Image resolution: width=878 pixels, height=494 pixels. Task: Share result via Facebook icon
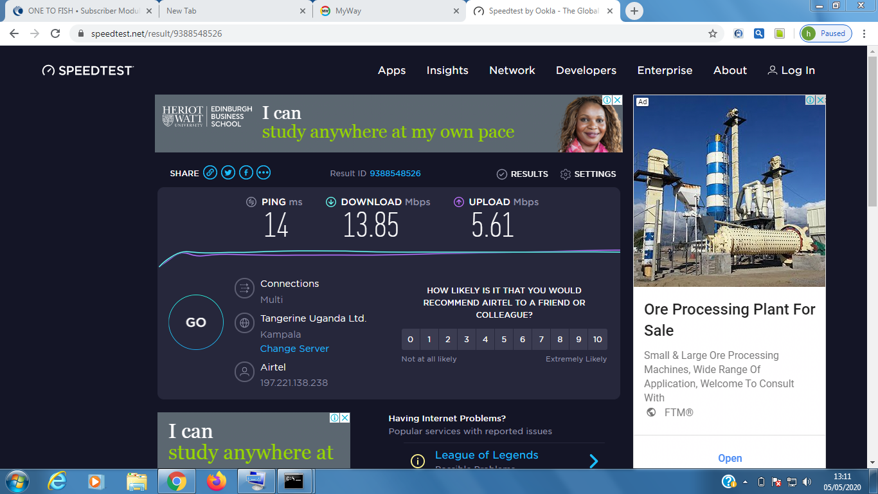click(x=246, y=172)
